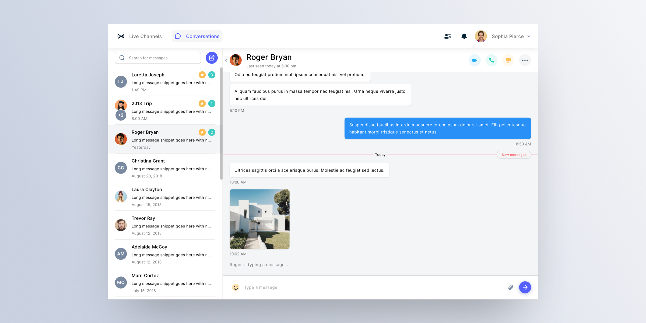The image size is (646, 323).
Task: Click the Today date separator label
Action: point(380,155)
